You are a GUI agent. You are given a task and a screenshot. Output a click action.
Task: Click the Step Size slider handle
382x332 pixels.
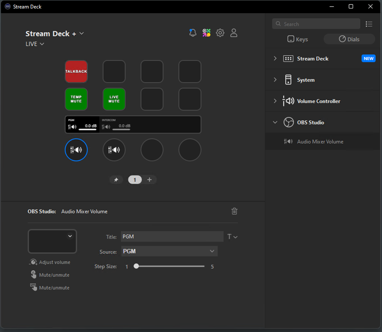coord(136,266)
